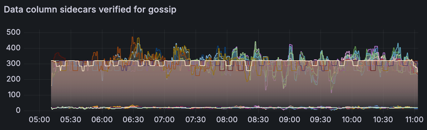Screen dimensions: 427x130
Task: Pick the 09:00 time axis label
Action: tap(289, 120)
